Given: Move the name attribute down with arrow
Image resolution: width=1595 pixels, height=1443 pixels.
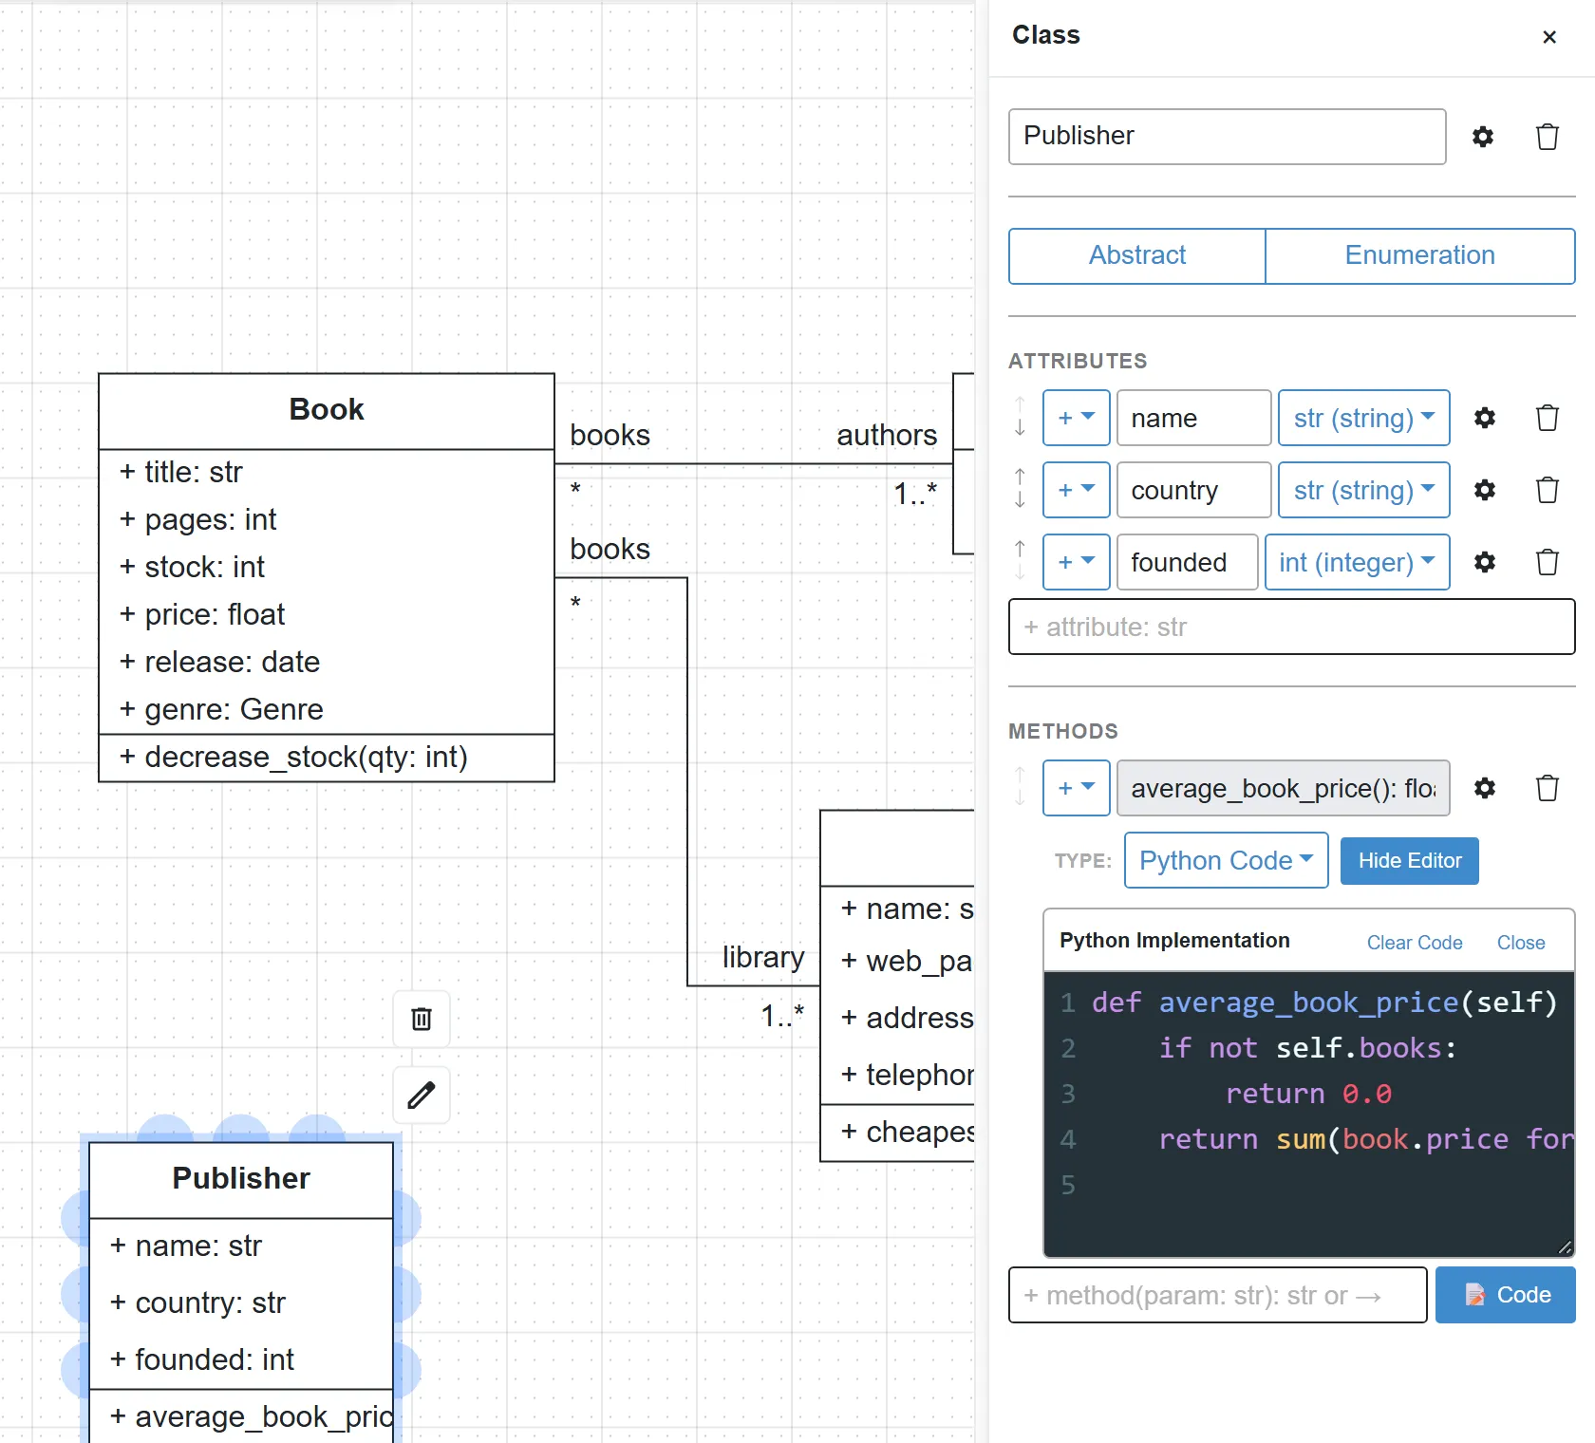Looking at the screenshot, I should [1020, 429].
